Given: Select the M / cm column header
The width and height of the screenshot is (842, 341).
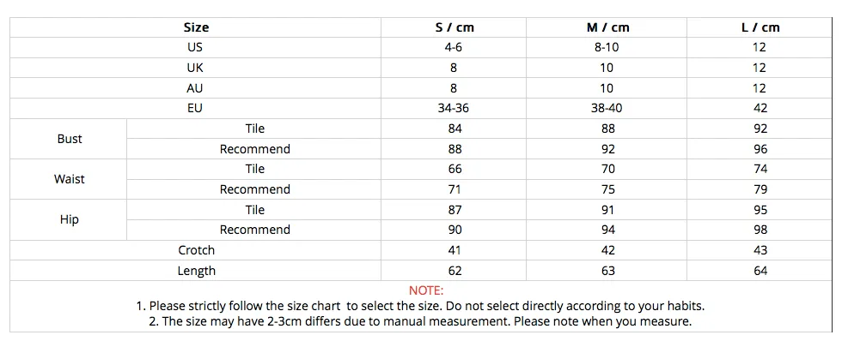Looking at the screenshot, I should click(x=607, y=27).
